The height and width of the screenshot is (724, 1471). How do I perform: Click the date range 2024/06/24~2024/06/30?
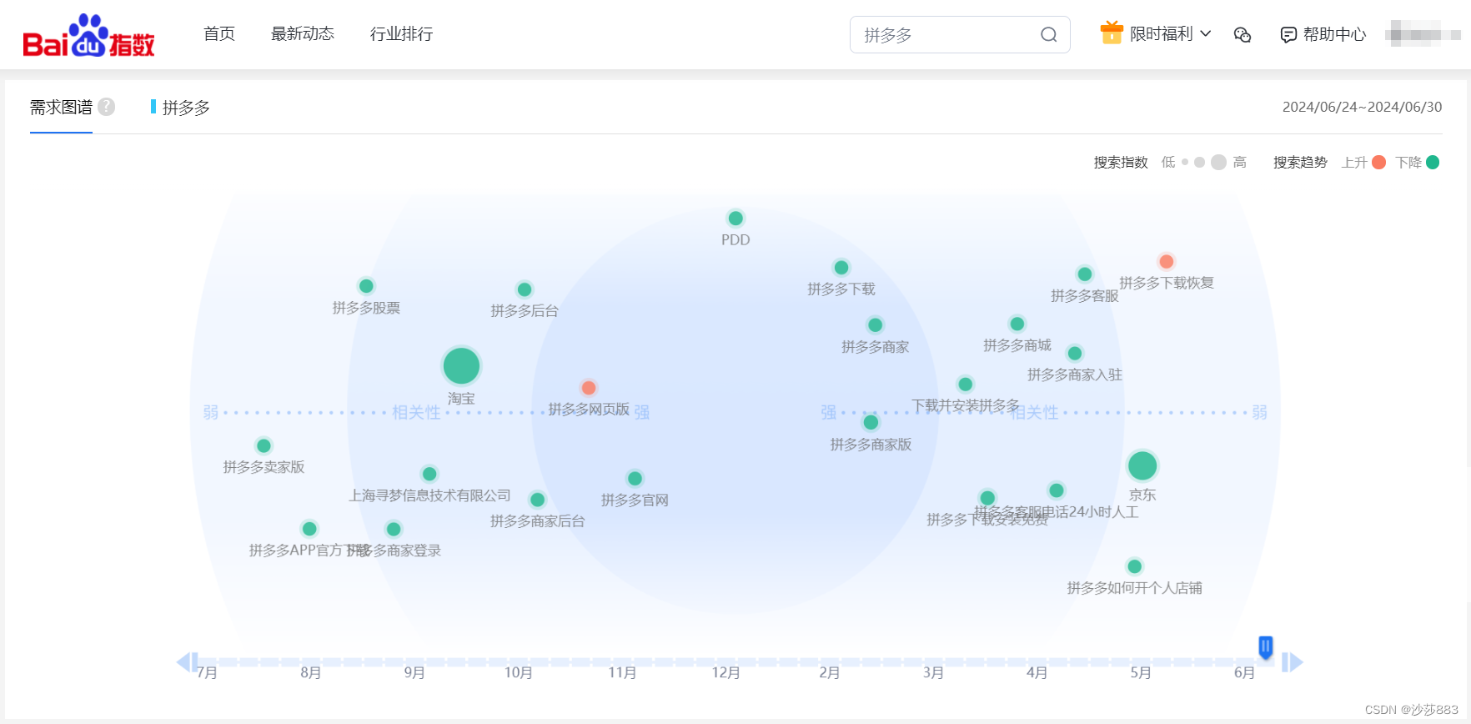(1362, 107)
